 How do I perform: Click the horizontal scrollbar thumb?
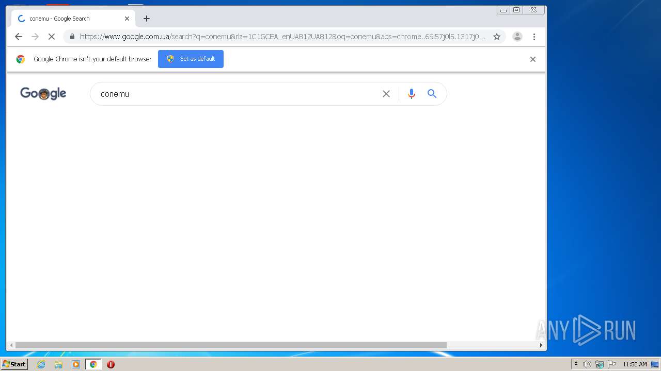(x=231, y=345)
